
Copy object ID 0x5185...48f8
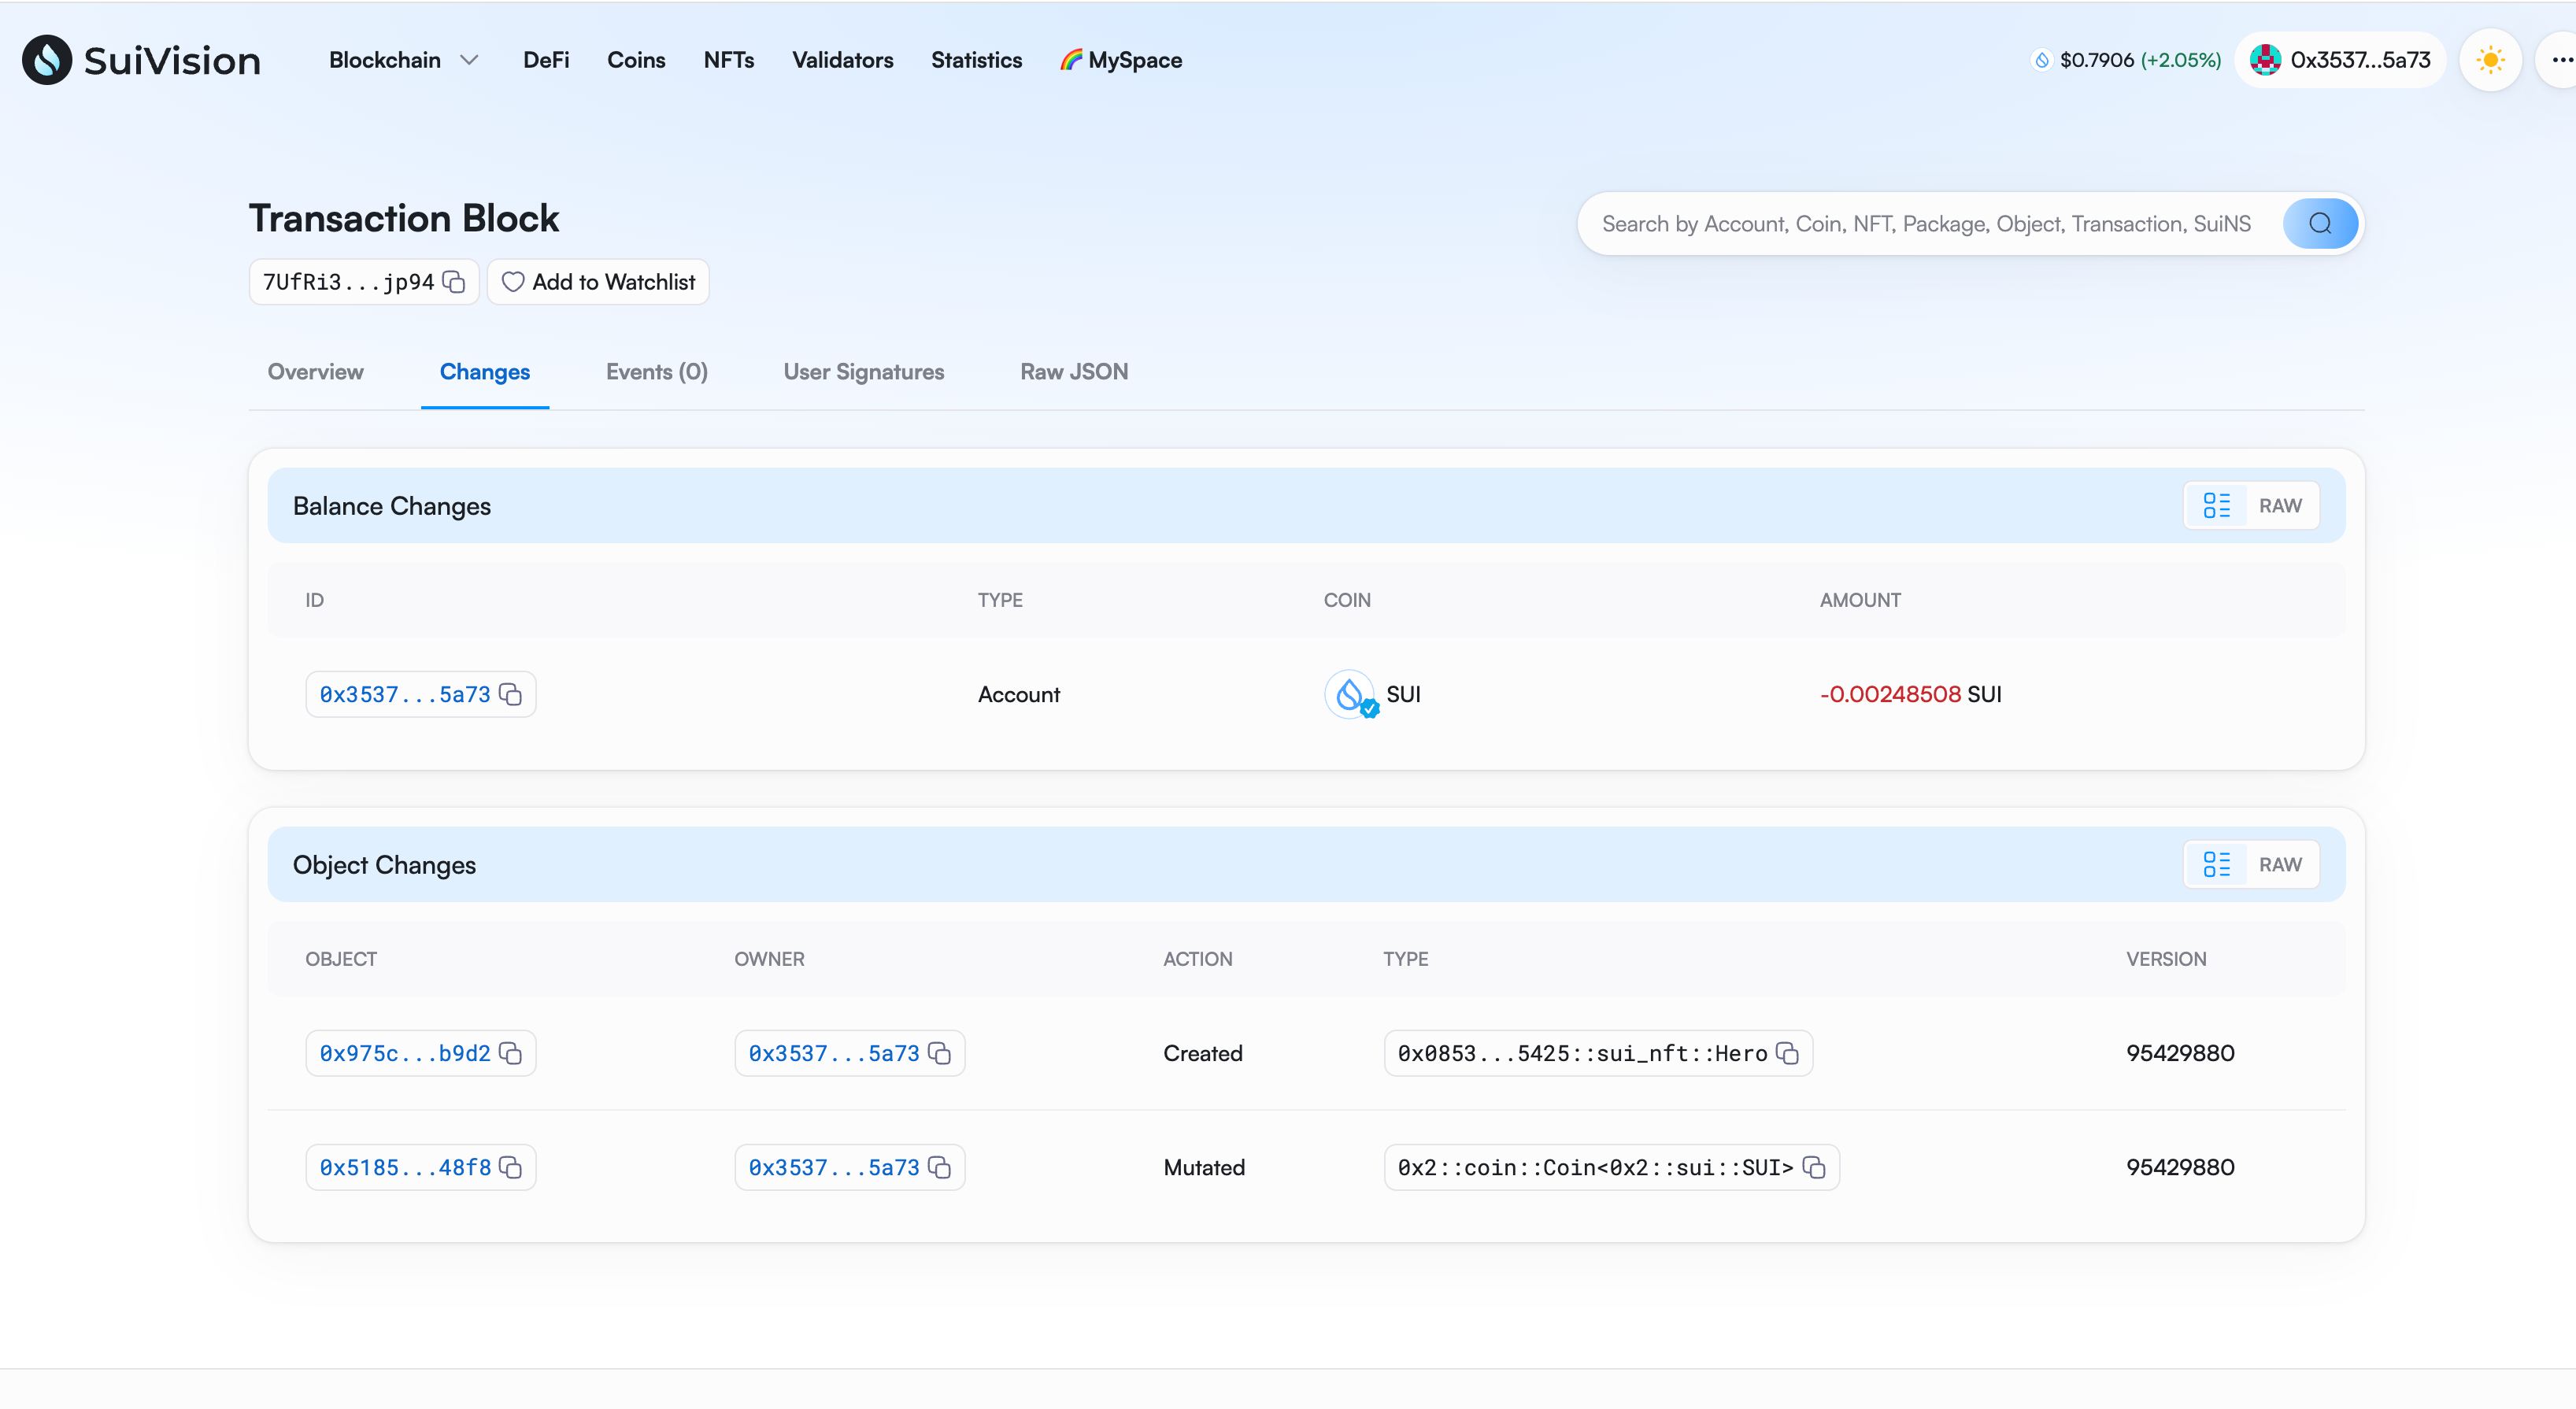[x=511, y=1167]
